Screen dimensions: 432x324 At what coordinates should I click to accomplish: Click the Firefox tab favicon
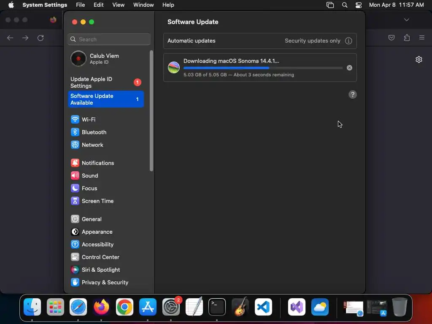[x=53, y=20]
